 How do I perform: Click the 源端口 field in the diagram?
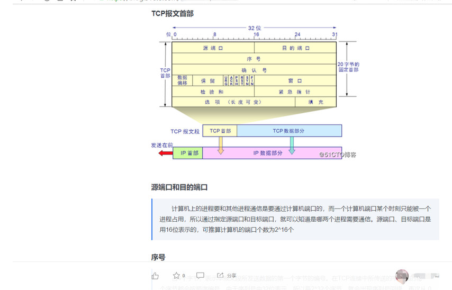213,48
